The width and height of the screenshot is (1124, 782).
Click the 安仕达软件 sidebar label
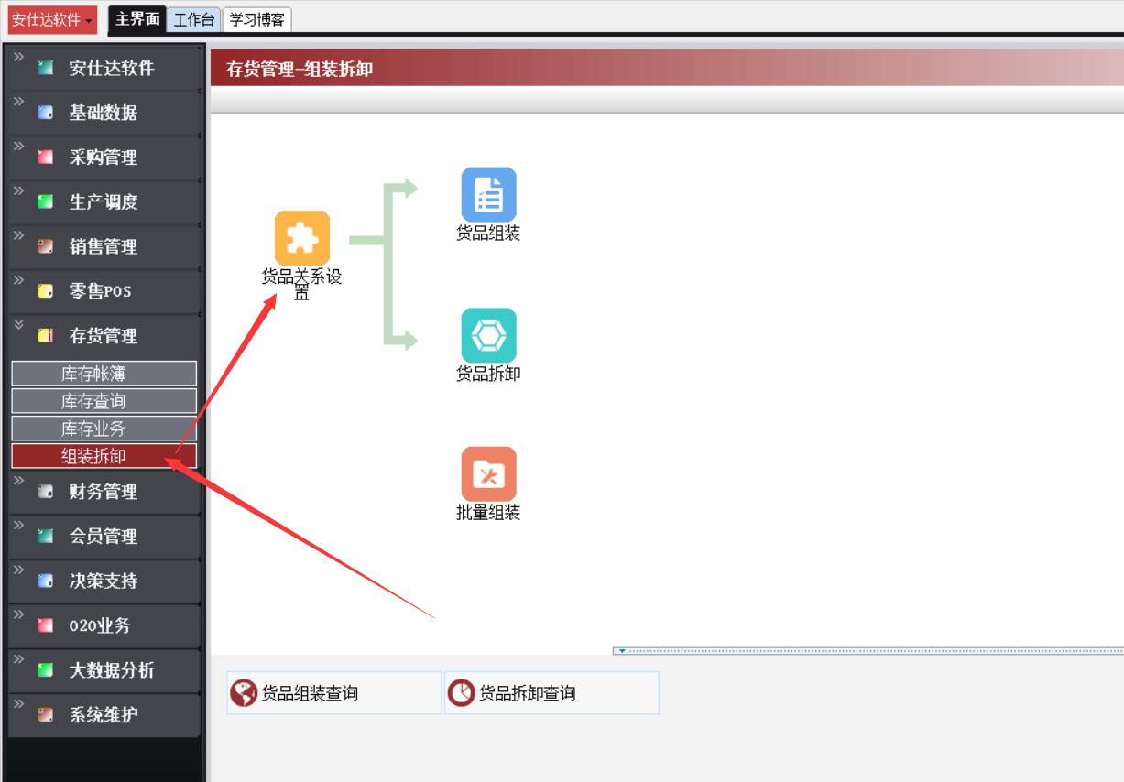click(112, 68)
